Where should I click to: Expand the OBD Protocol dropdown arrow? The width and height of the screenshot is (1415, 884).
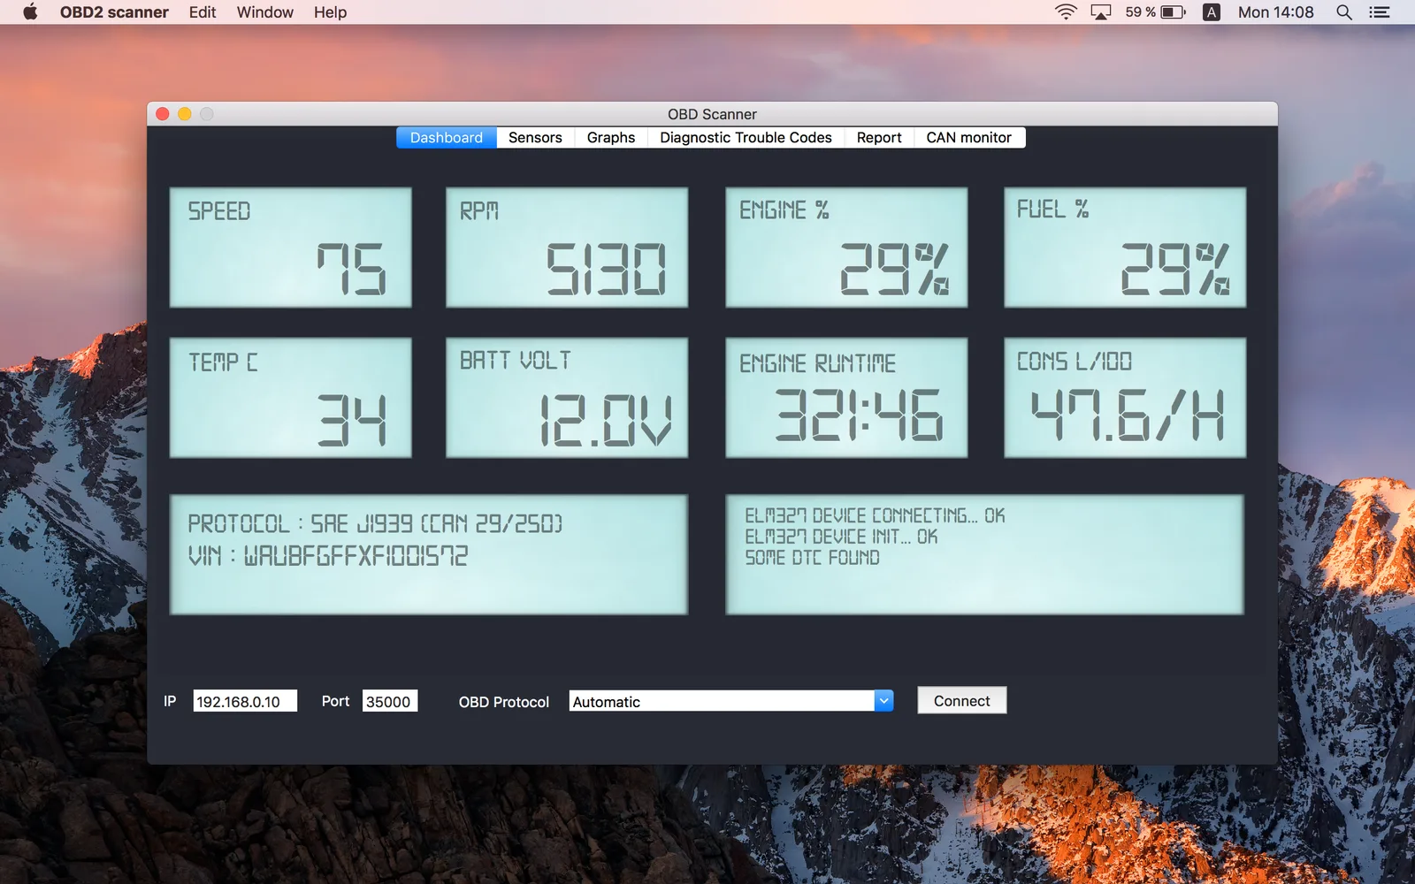pos(883,700)
